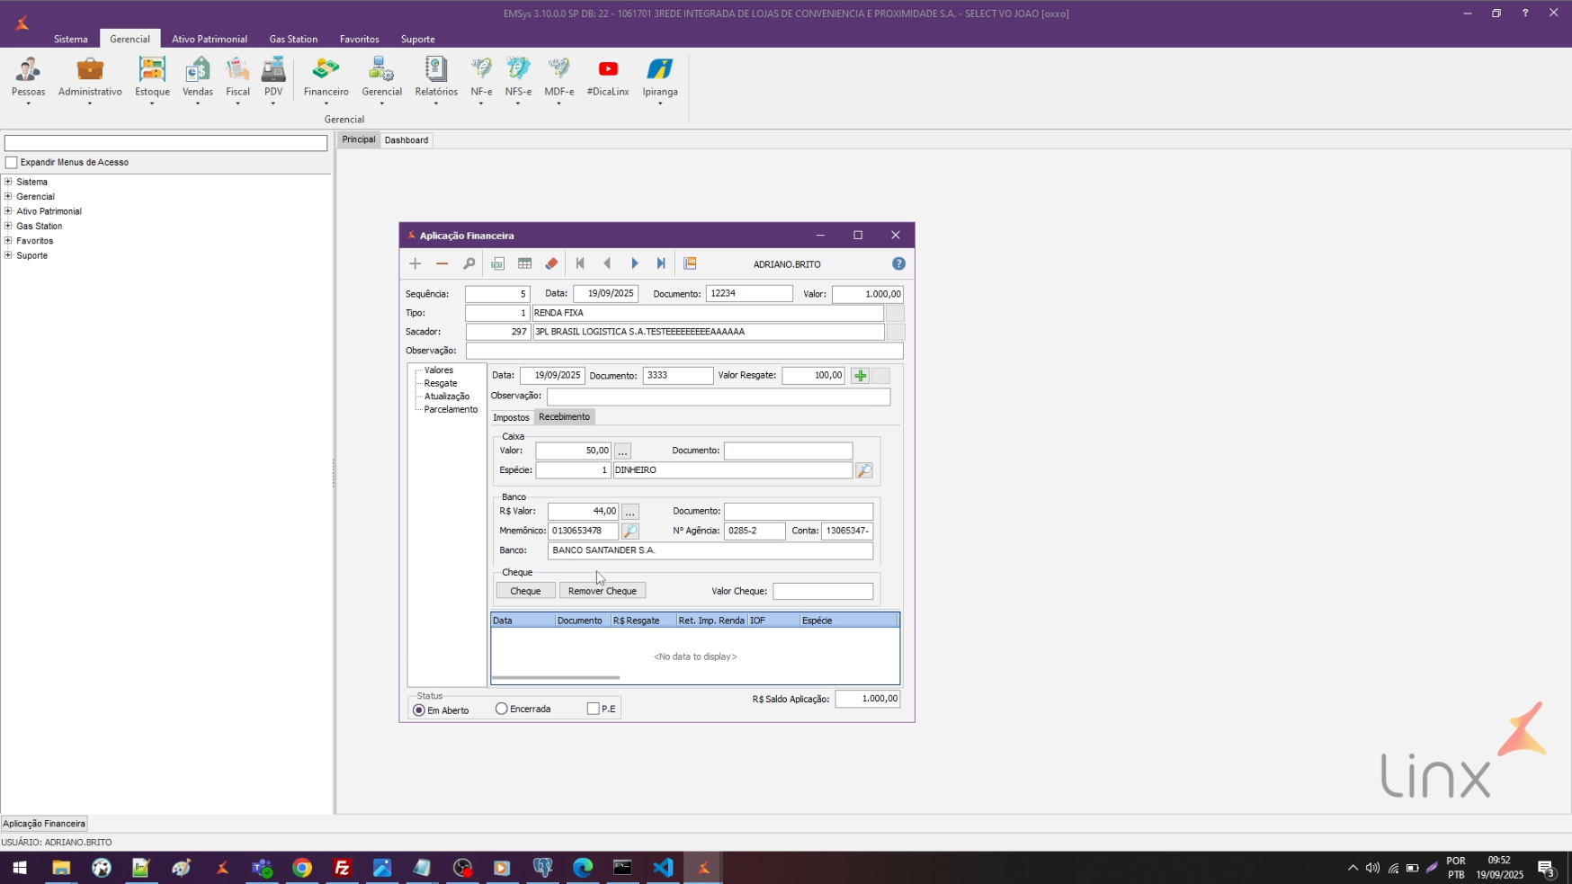This screenshot has width=1572, height=884.
Task: Open Mnemônico lookup magnifier icon
Action: (630, 531)
